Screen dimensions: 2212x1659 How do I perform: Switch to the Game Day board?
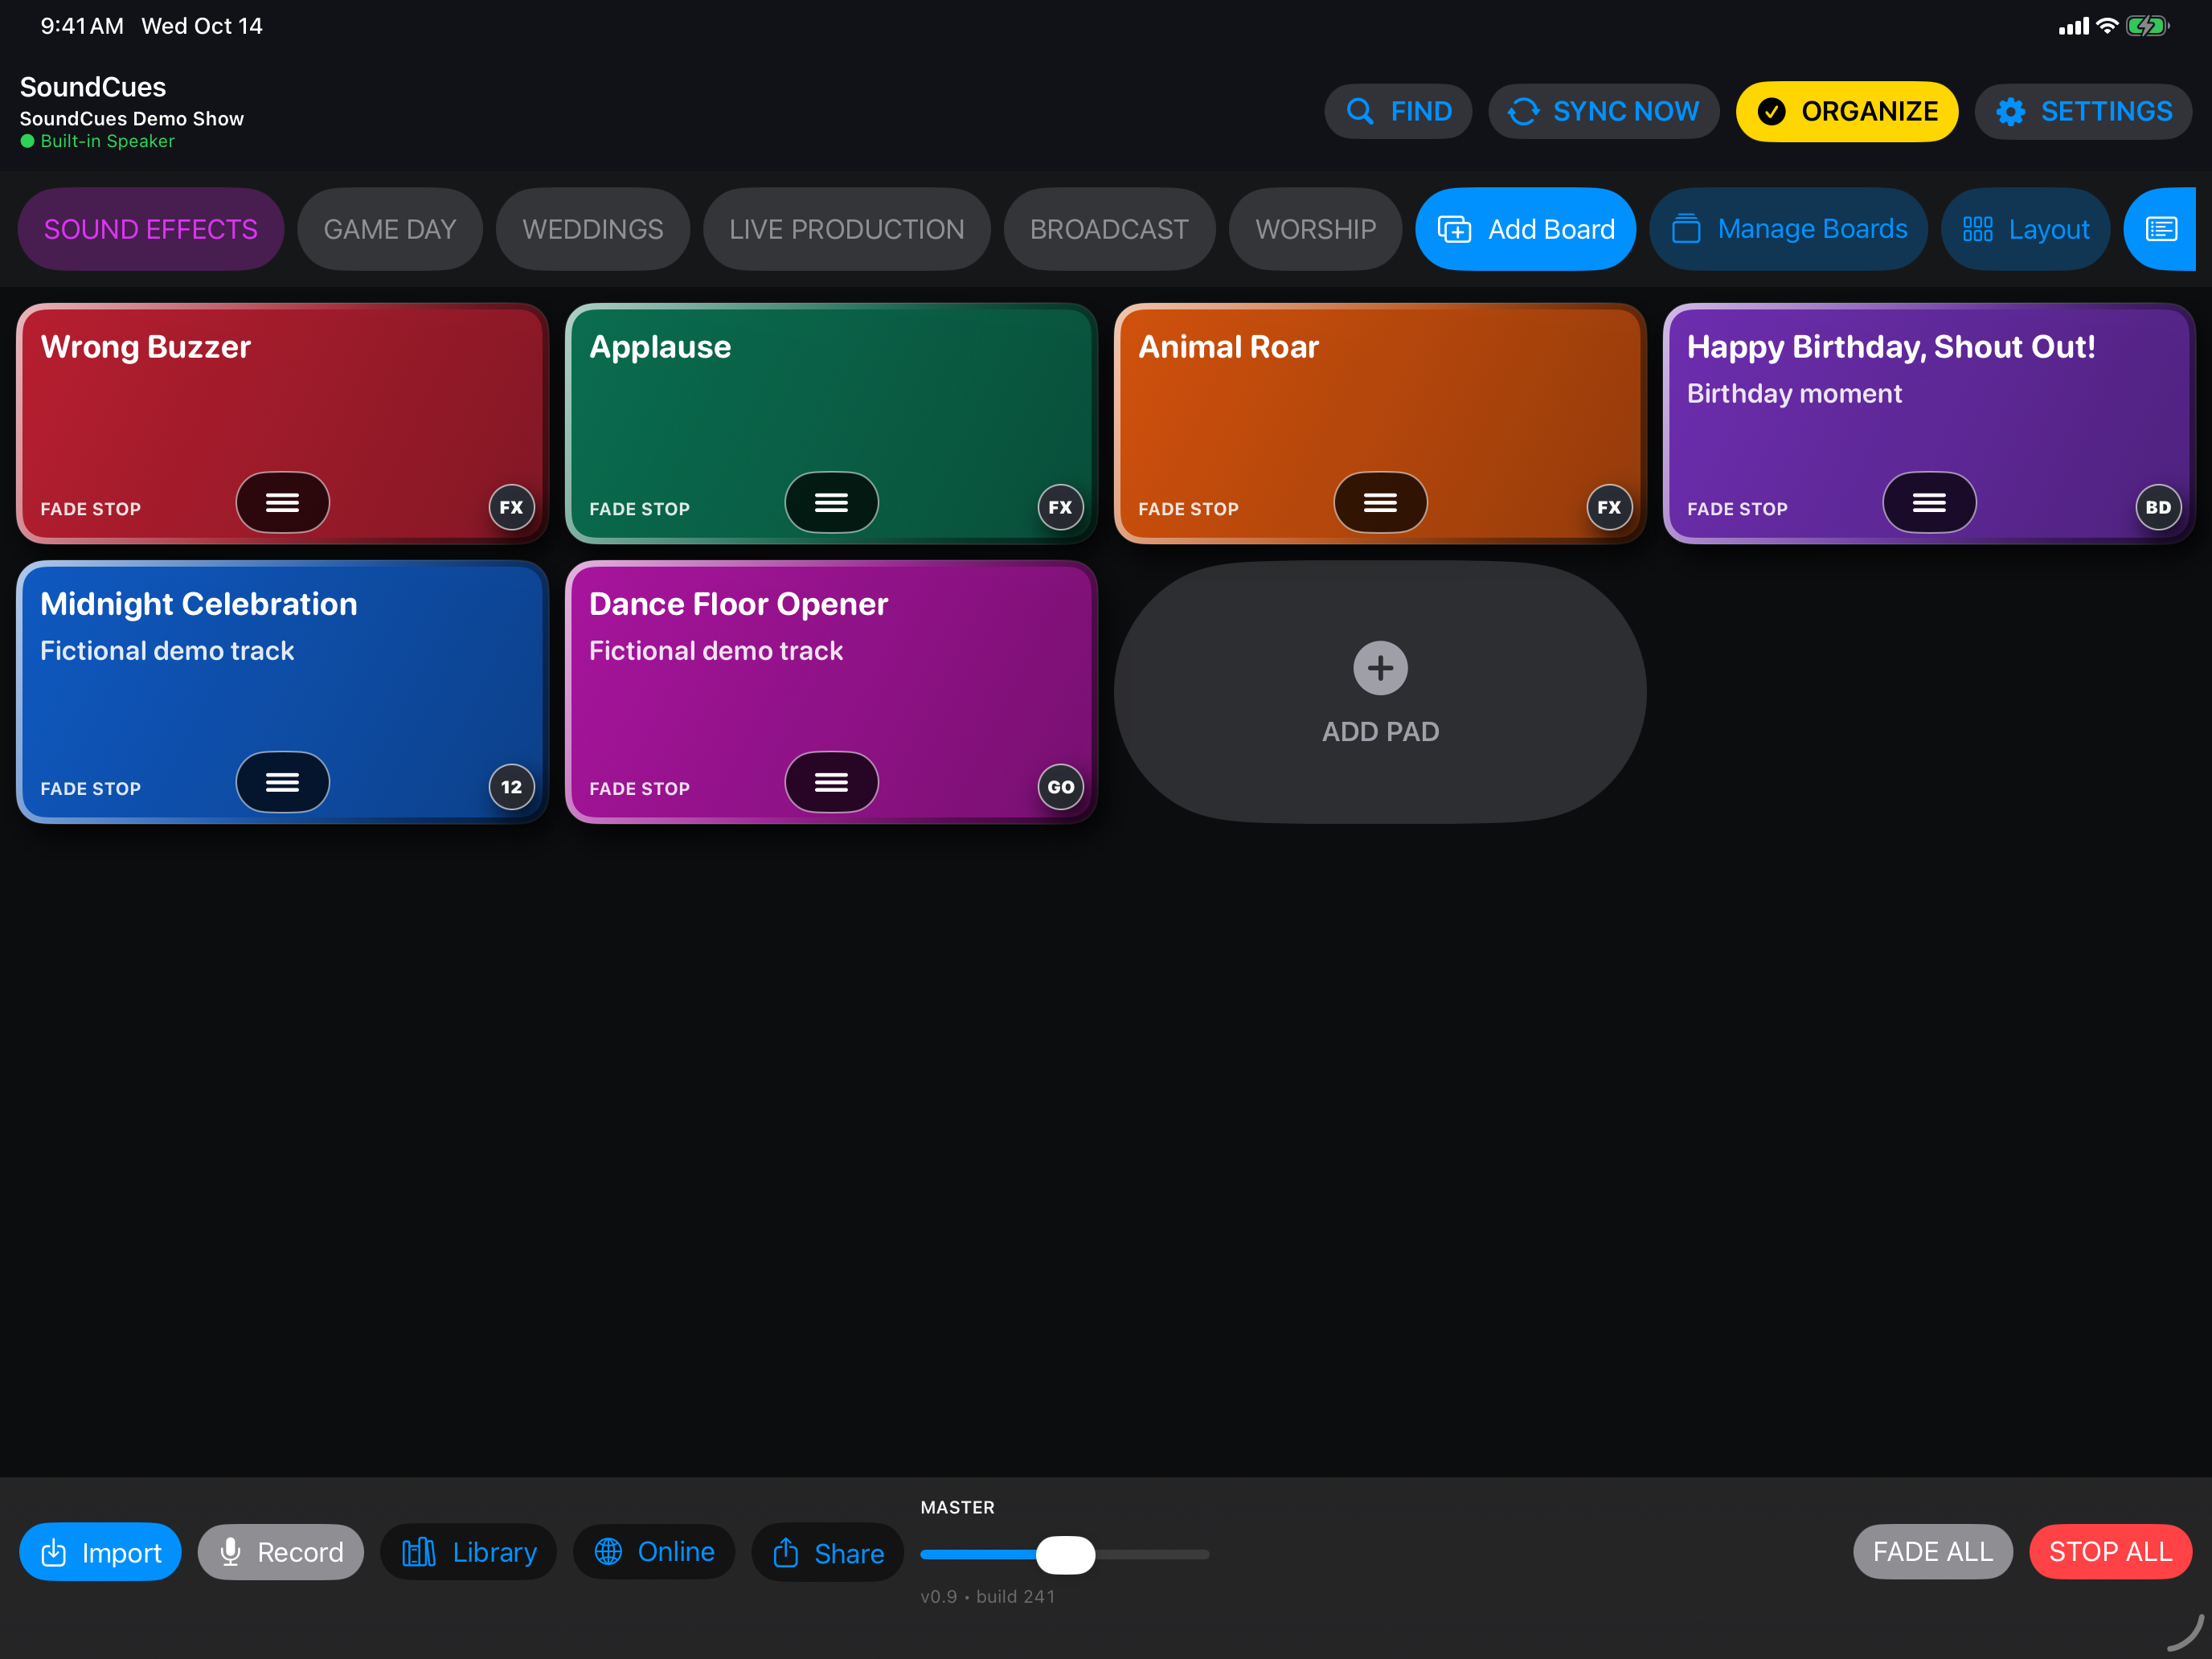click(390, 229)
